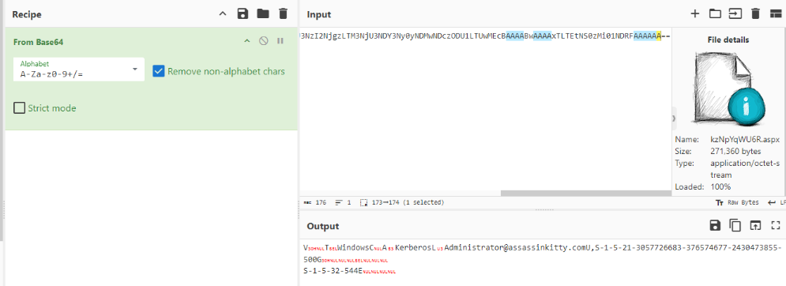The height and width of the screenshot is (286, 786).
Task: Click the Input panel heading
Action: [319, 14]
